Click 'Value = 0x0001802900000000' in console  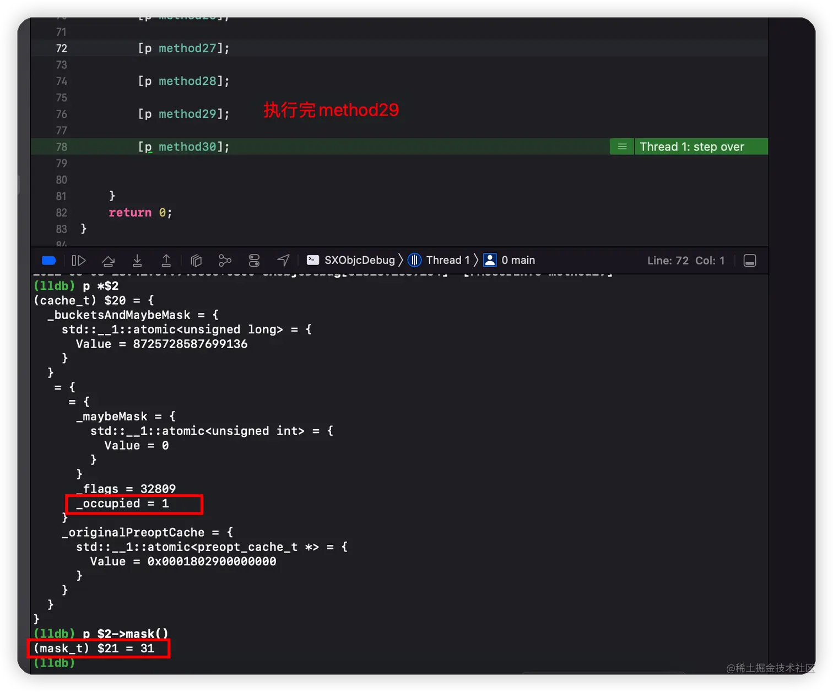183,561
